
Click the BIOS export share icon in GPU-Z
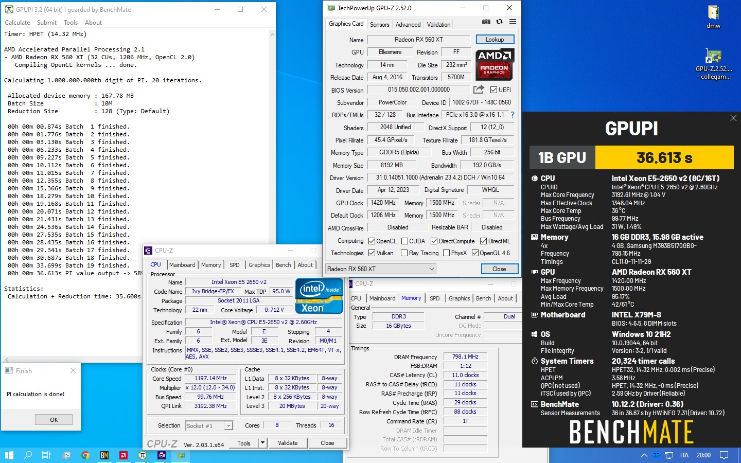(479, 90)
